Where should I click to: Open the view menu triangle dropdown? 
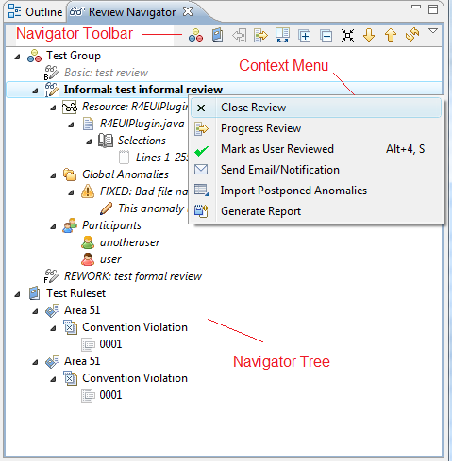[433, 31]
